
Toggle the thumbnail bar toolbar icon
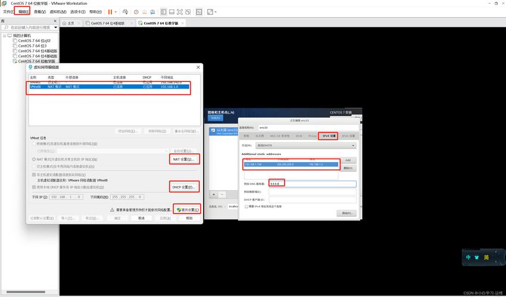[x=171, y=12]
